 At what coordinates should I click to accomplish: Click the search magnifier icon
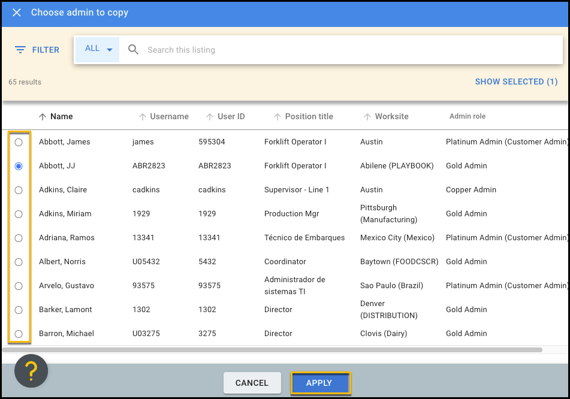[x=134, y=50]
